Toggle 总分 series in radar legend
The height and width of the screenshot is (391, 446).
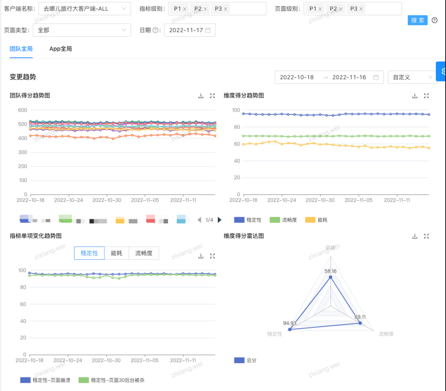click(245, 360)
